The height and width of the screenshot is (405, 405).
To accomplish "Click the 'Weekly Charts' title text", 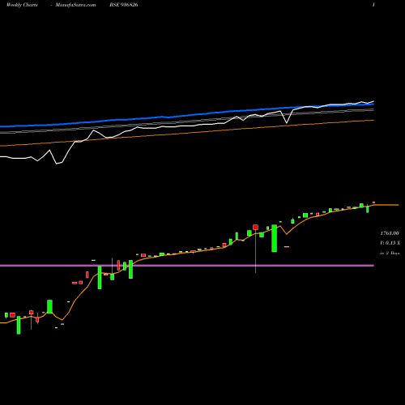I will point(22,5).
